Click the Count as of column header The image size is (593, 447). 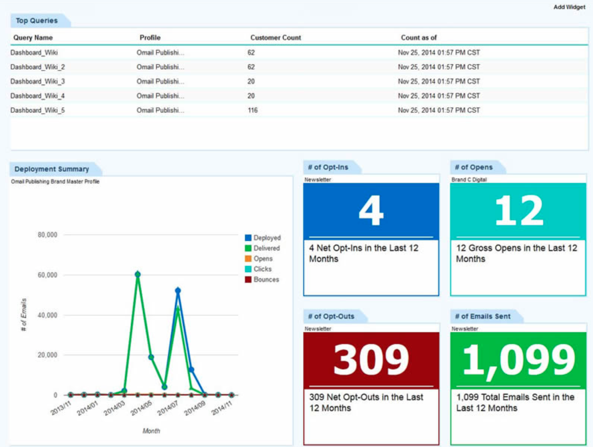[418, 38]
